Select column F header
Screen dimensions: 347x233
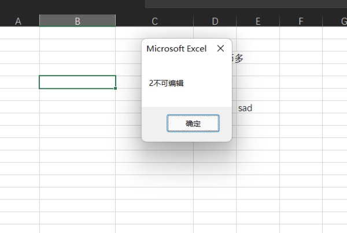(x=301, y=21)
